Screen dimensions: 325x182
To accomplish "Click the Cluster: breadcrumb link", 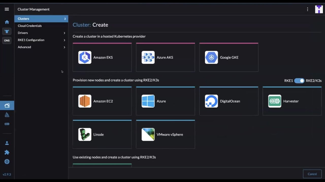I will (82, 25).
